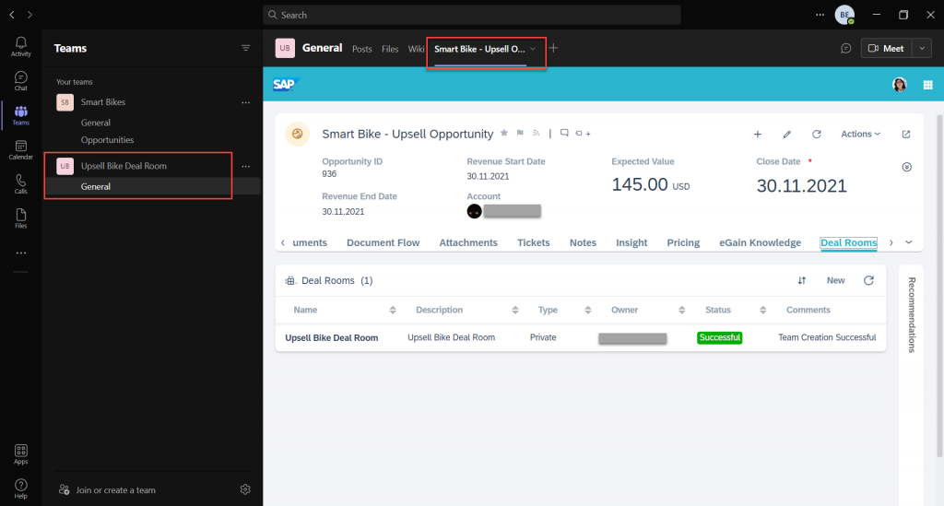The width and height of the screenshot is (944, 506).
Task: Open more options for Smart Bikes team
Action: 245,102
